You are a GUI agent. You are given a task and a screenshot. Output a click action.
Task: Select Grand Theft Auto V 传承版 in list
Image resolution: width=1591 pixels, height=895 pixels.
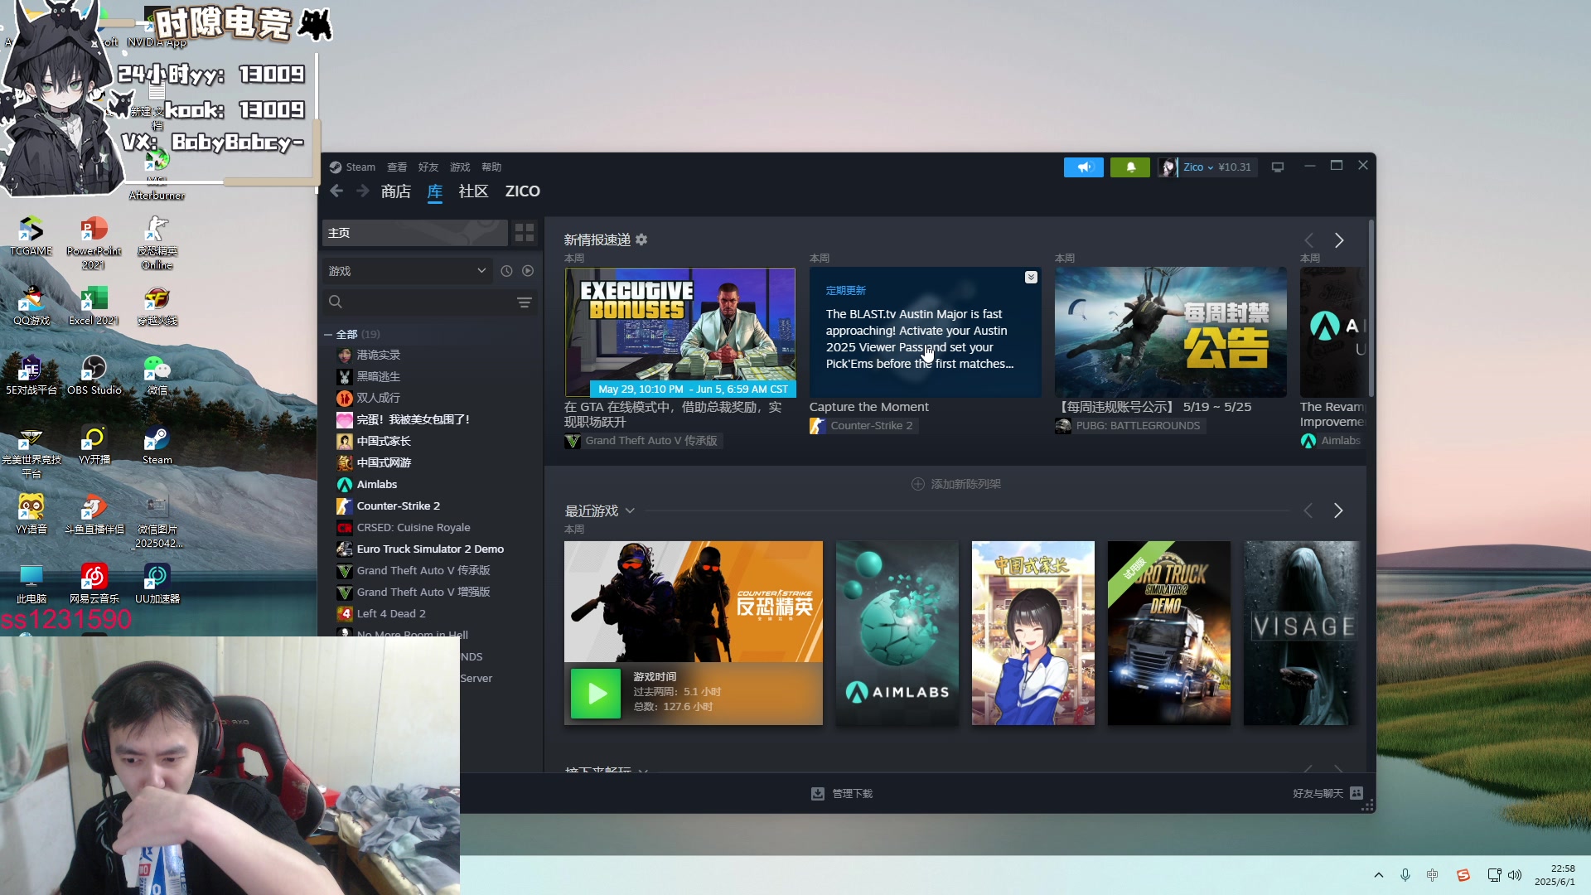[x=423, y=571]
